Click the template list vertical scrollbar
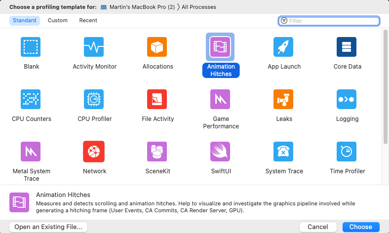The height and width of the screenshot is (233, 389). tap(385, 86)
